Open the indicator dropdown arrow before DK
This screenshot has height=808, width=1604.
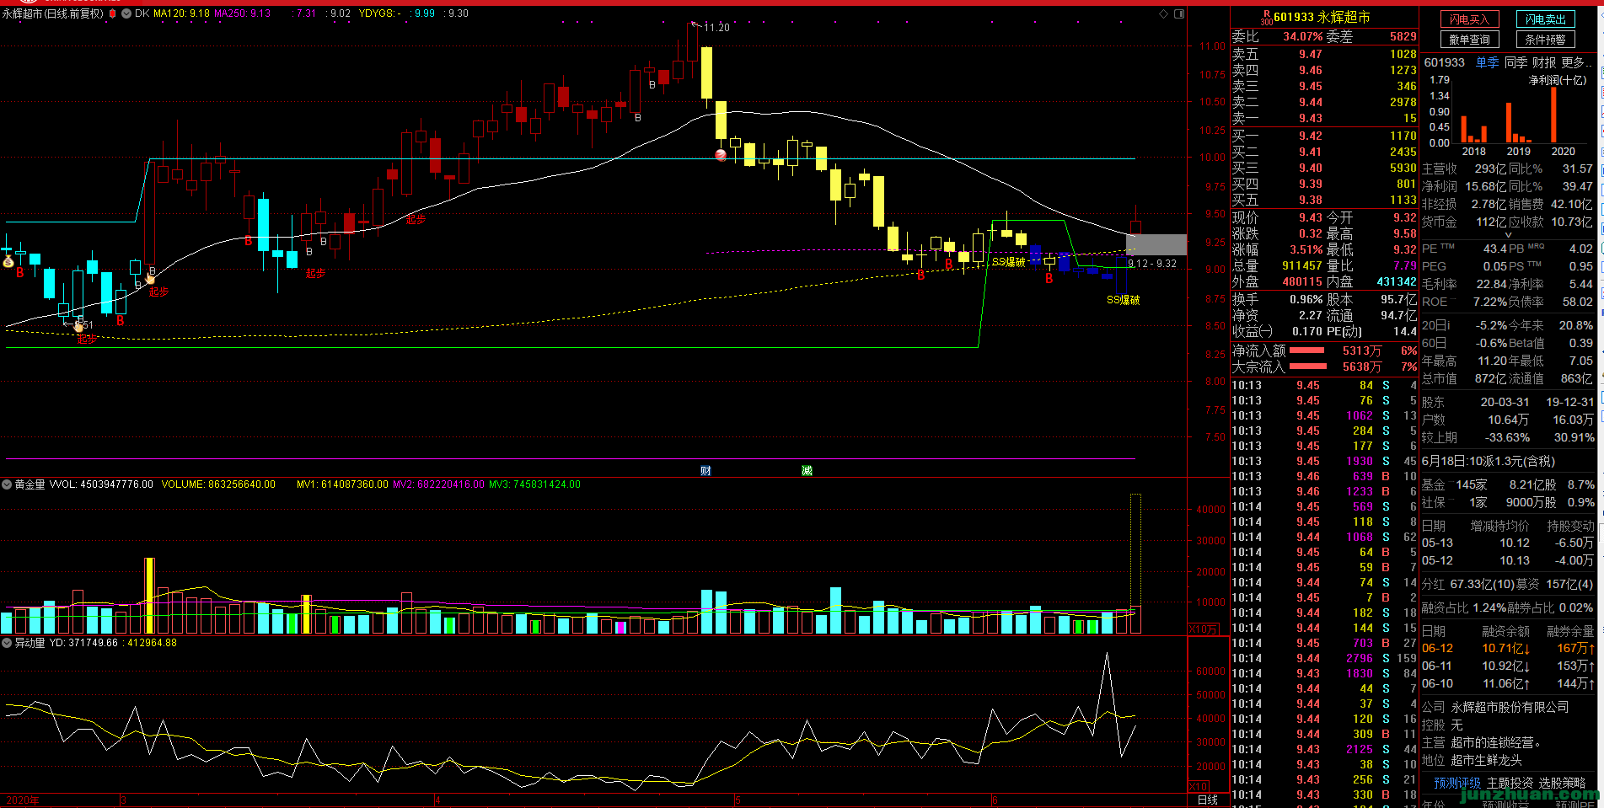point(126,13)
